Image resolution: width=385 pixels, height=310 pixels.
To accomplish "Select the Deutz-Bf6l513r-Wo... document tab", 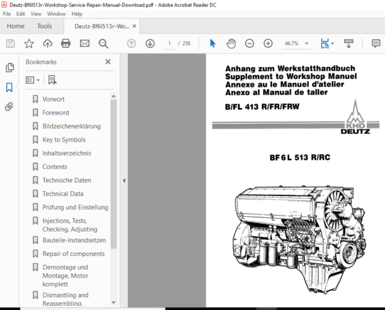I will click(101, 26).
